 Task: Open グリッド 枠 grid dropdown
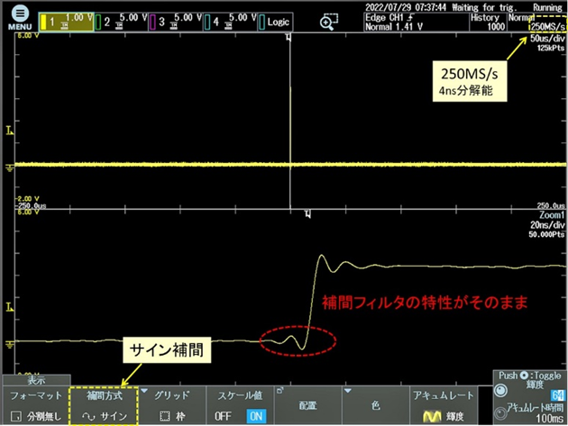click(x=172, y=405)
